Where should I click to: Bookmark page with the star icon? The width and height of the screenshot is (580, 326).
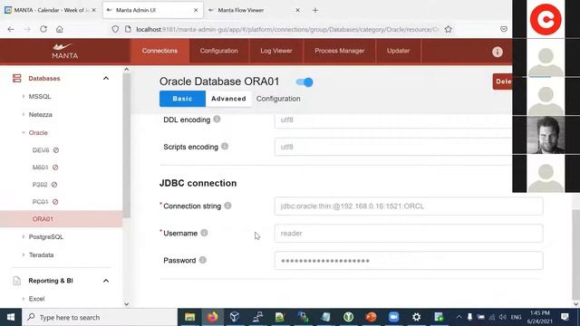[x=449, y=29]
